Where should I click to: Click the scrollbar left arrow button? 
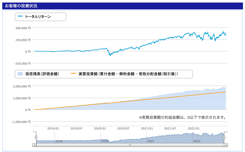(x=34, y=145)
